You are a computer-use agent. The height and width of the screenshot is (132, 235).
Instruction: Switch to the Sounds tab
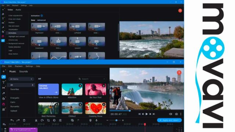click(23, 71)
